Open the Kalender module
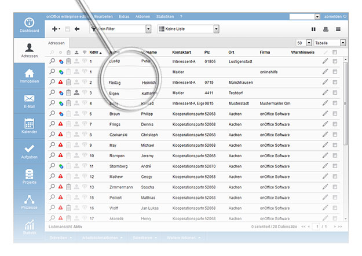Image resolution: width=362 pixels, height=256 pixels. (x=29, y=126)
